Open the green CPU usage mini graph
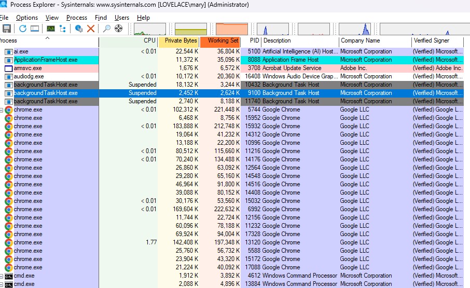The width and height of the screenshot is (470, 288). pyautogui.click(x=150, y=29)
